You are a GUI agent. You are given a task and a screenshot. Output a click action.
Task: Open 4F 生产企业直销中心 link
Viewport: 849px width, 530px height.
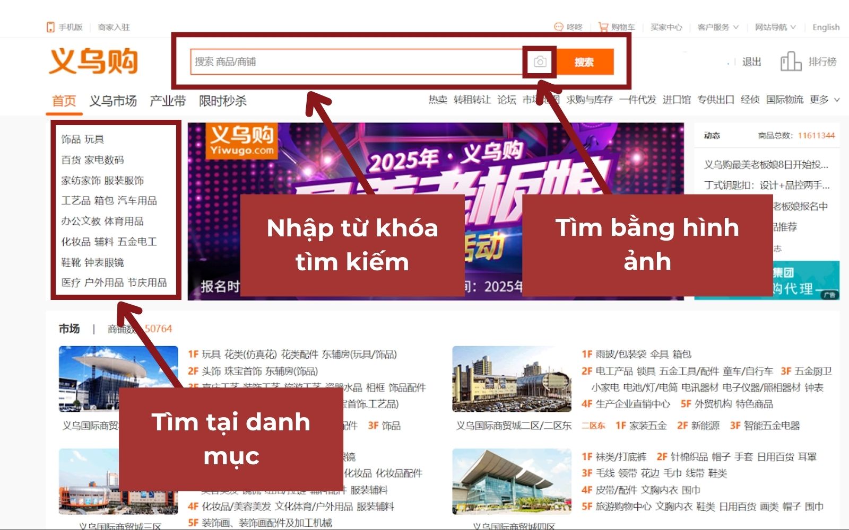click(626, 404)
